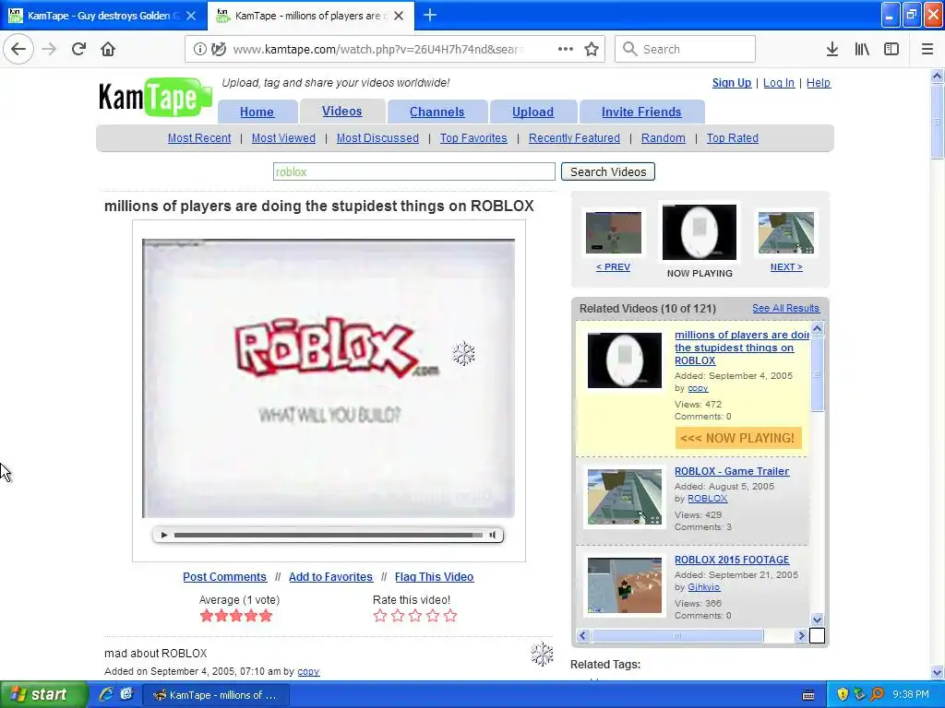Reload the current page
This screenshot has width=945, height=708.
79,49
